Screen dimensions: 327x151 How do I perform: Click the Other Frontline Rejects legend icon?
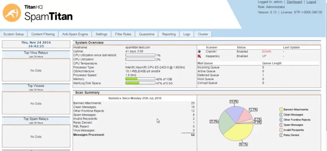coord(281,120)
